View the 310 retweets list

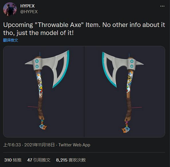point(13,160)
